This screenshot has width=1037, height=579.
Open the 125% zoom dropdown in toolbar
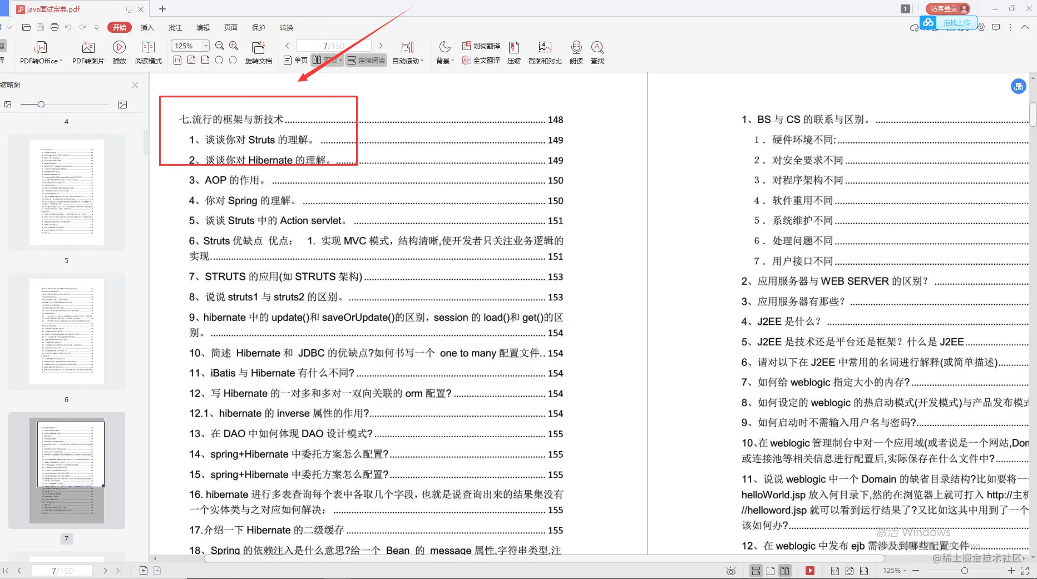point(190,46)
